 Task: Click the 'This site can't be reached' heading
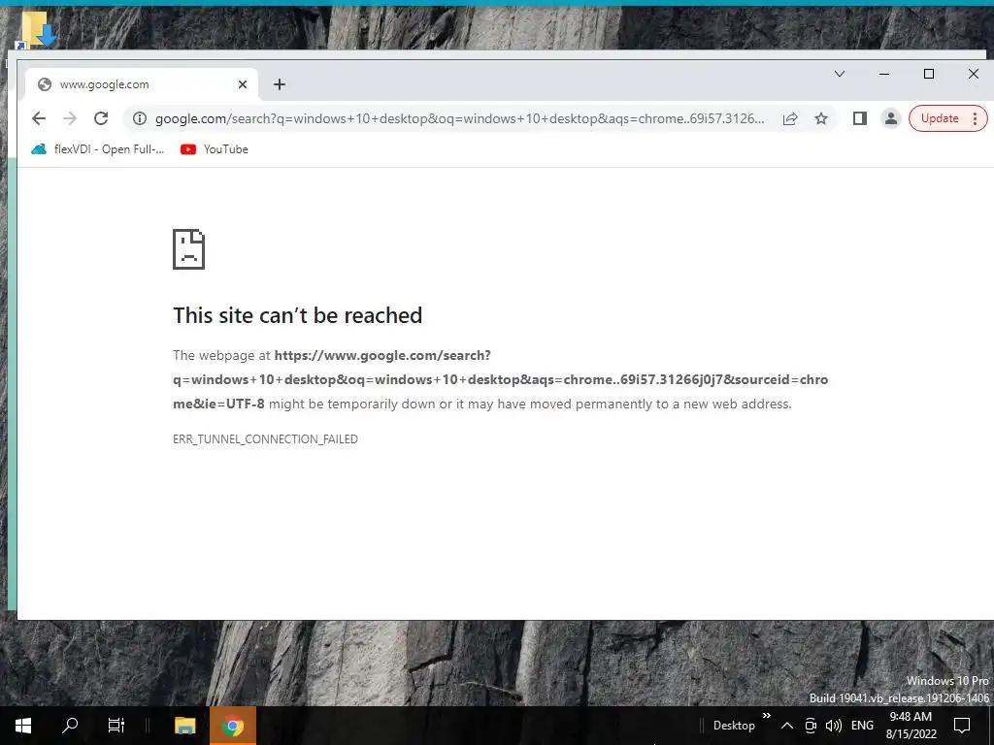click(297, 315)
